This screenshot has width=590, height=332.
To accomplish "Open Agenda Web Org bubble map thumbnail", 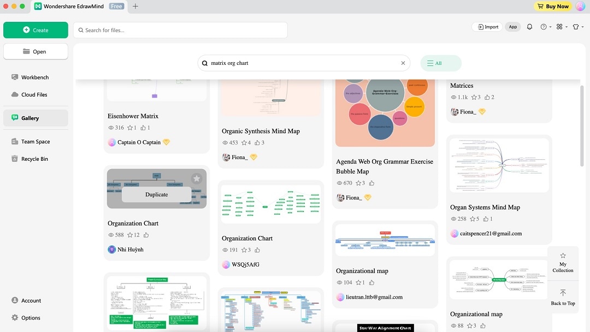I will click(x=385, y=113).
